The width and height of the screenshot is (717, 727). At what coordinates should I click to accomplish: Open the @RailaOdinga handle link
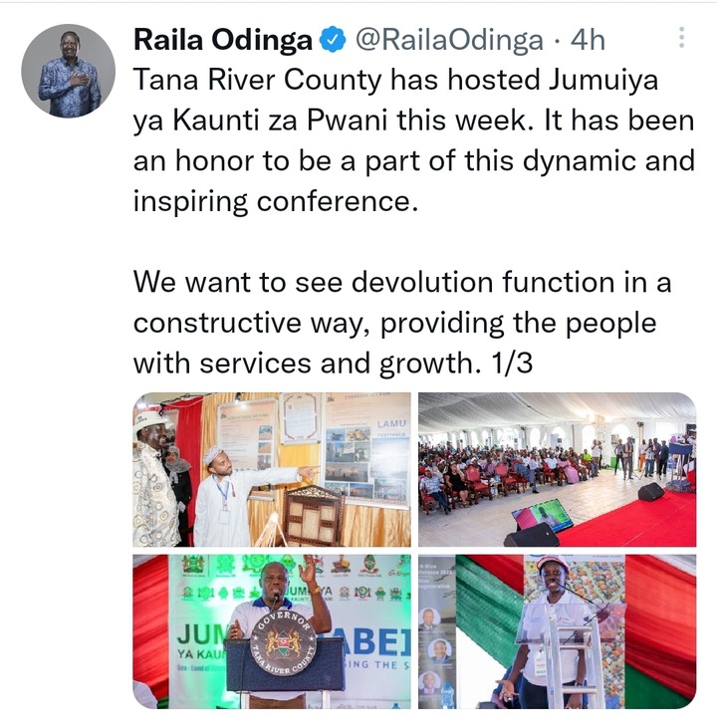click(449, 40)
